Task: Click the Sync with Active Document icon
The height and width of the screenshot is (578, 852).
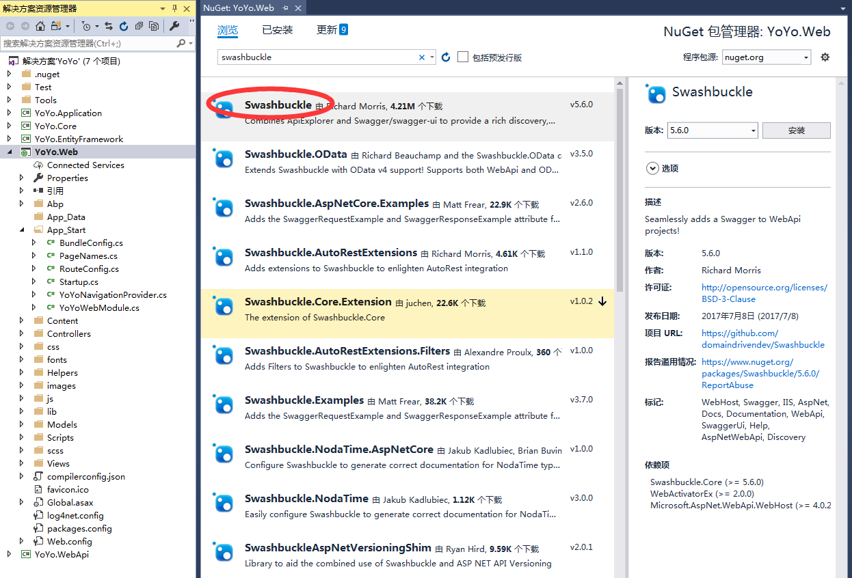Action: 109,26
